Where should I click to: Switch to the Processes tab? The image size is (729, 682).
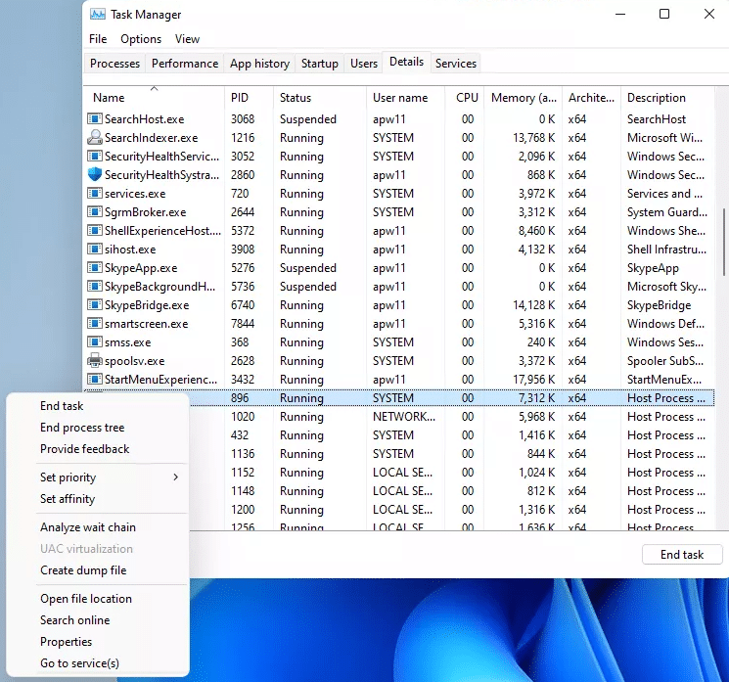pyautogui.click(x=114, y=64)
